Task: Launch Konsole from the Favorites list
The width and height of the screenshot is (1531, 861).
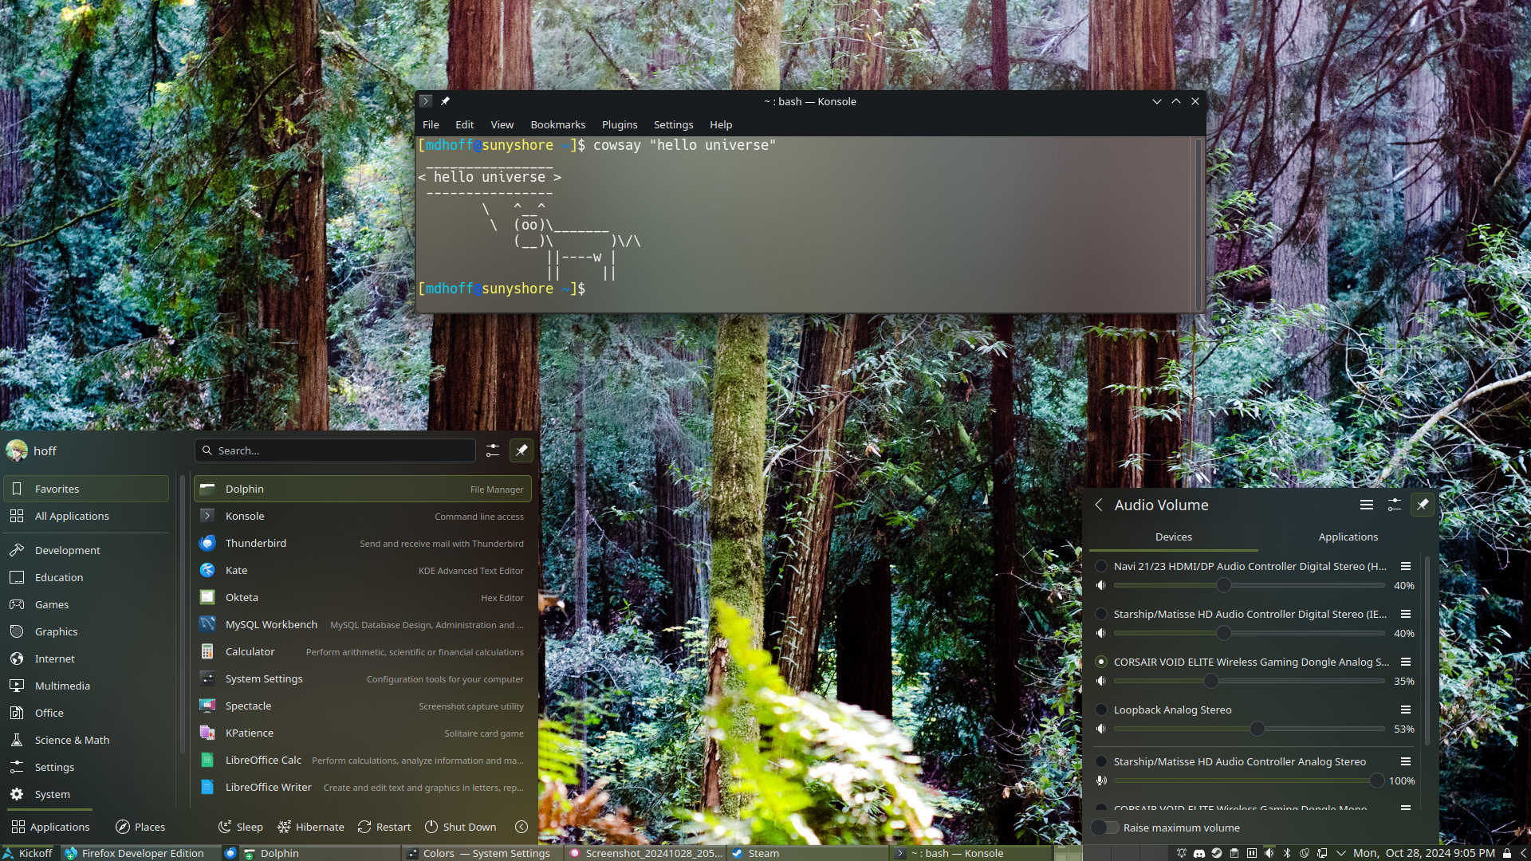Action: point(363,516)
